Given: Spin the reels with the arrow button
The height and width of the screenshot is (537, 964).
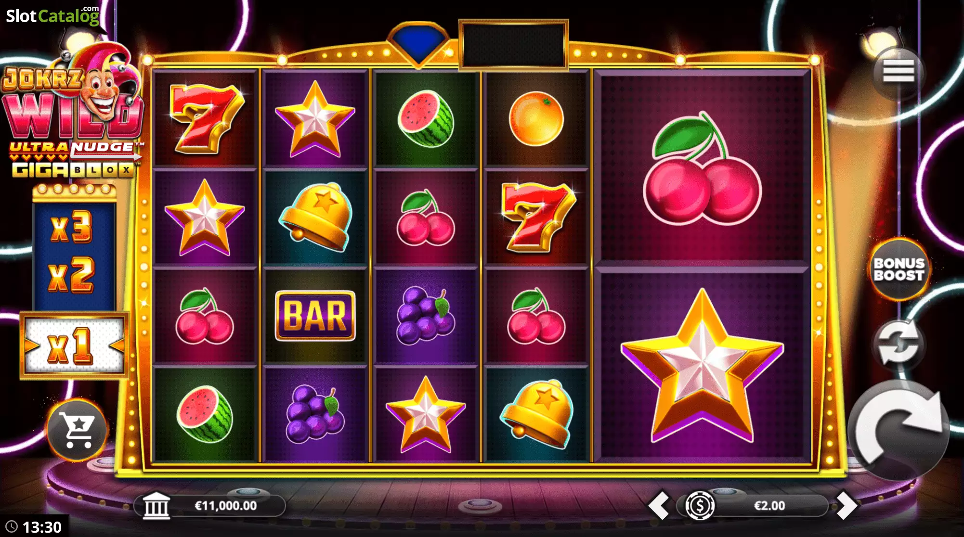Looking at the screenshot, I should coord(898,430).
